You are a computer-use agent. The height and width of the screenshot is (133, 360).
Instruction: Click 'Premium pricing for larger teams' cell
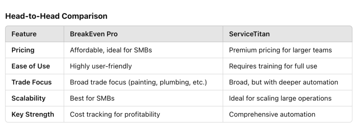pyautogui.click(x=280, y=50)
